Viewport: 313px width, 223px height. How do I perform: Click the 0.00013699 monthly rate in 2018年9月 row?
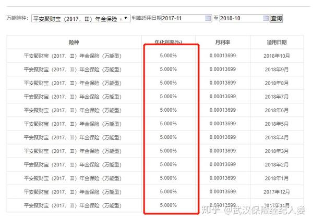(x=223, y=69)
